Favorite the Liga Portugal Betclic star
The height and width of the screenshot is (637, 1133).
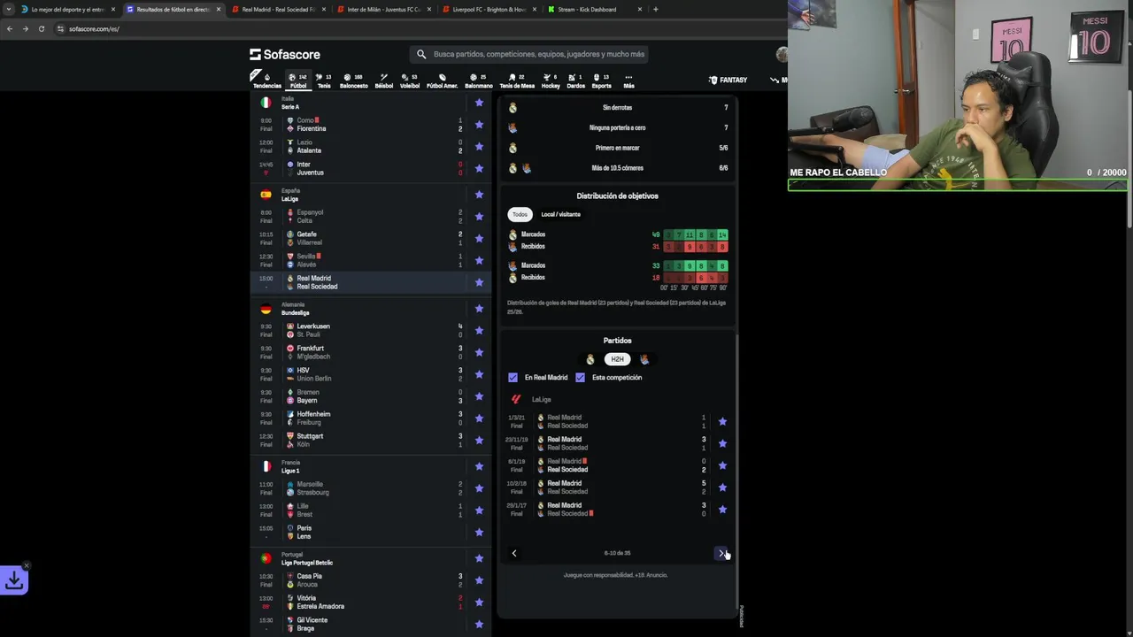479,558
